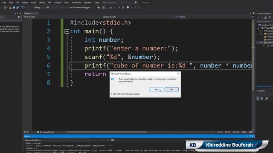
Task: Click Yes in the build errors dialog
Action: [156, 89]
